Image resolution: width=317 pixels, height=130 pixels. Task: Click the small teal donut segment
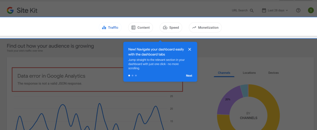click(x=245, y=90)
